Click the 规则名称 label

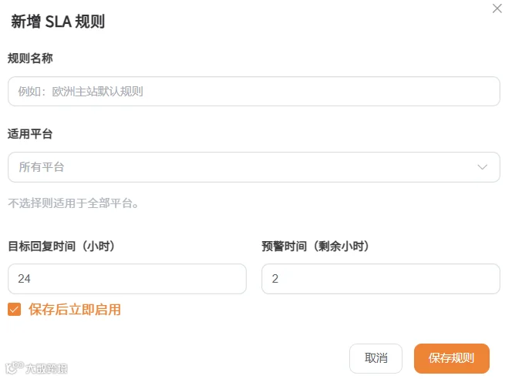(30, 58)
